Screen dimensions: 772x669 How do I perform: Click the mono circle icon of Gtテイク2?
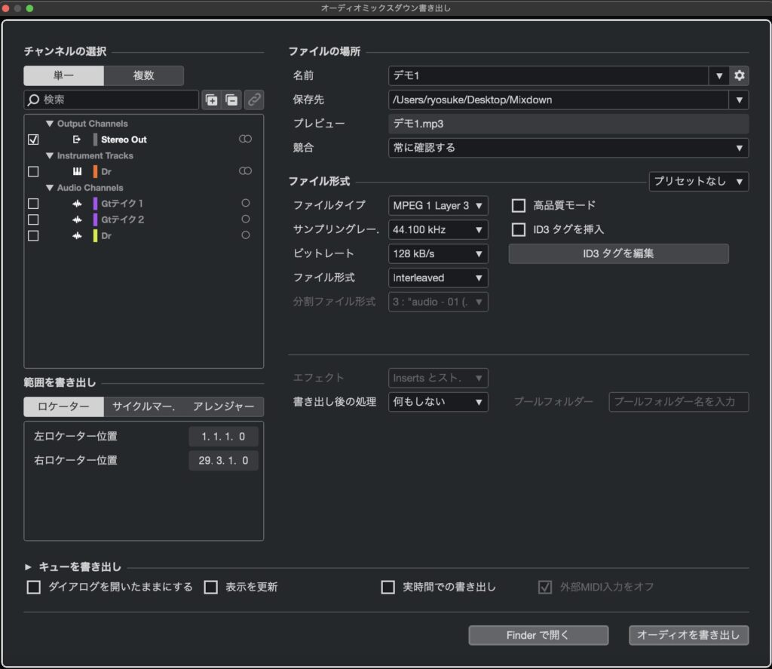tap(245, 219)
